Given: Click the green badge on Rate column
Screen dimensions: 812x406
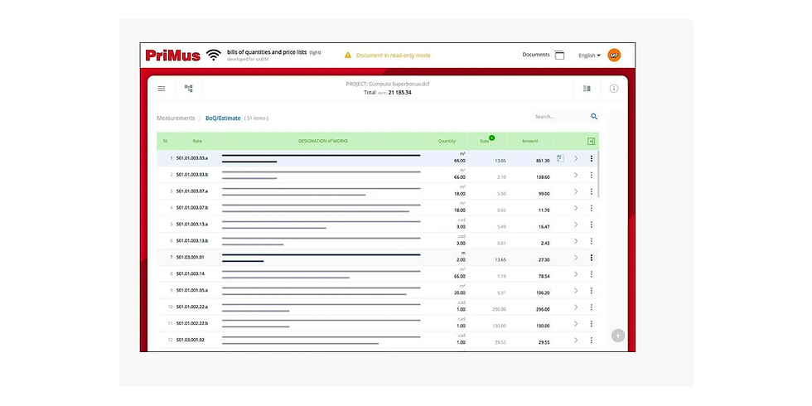Looking at the screenshot, I should click(x=491, y=138).
